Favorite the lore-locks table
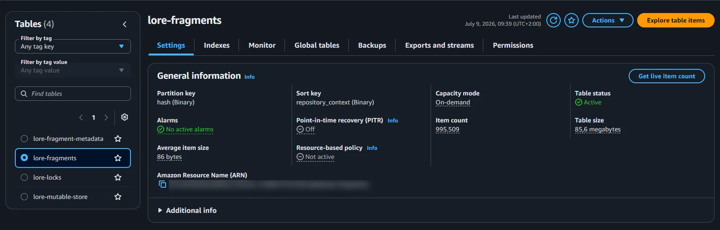The height and width of the screenshot is (230, 720). tap(118, 177)
